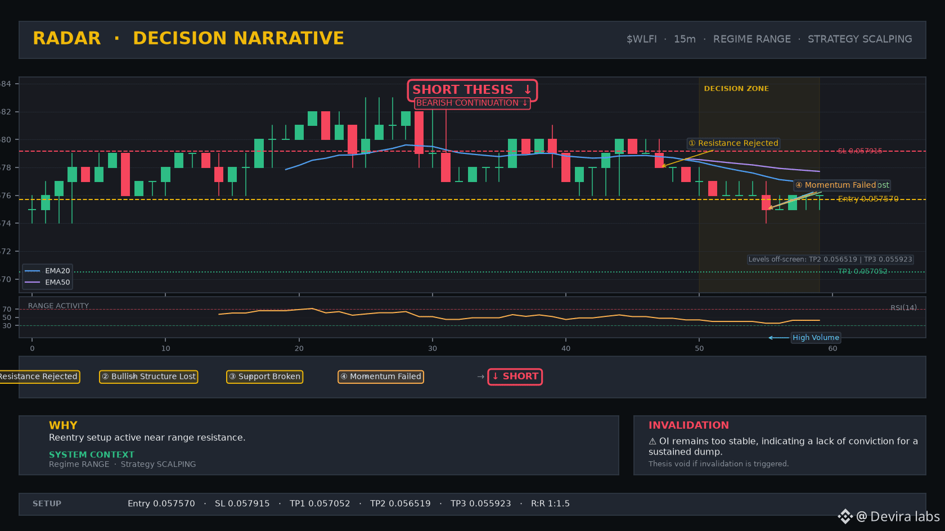Click Entry 0.057570 in the setup bar
The image size is (945, 531).
(x=161, y=503)
